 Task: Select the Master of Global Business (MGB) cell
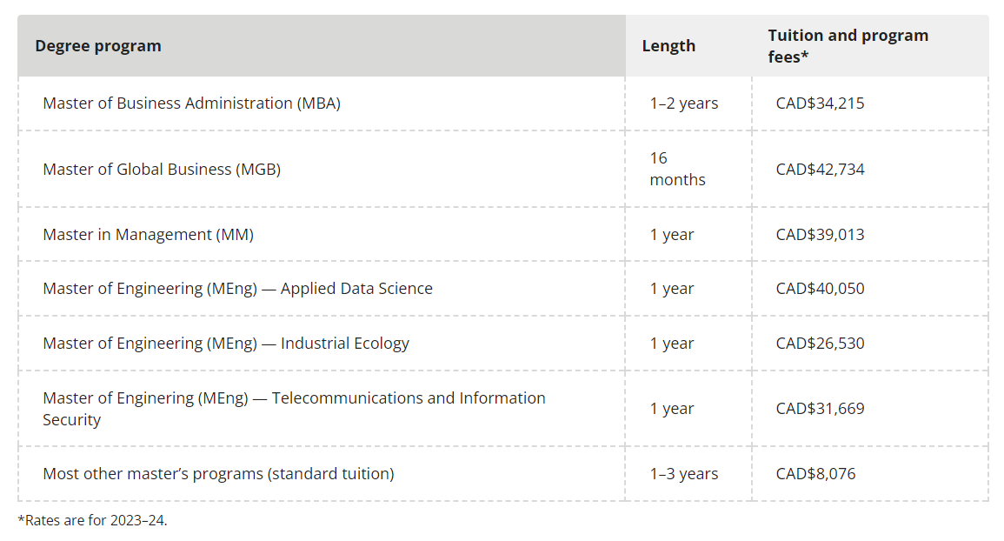click(162, 169)
